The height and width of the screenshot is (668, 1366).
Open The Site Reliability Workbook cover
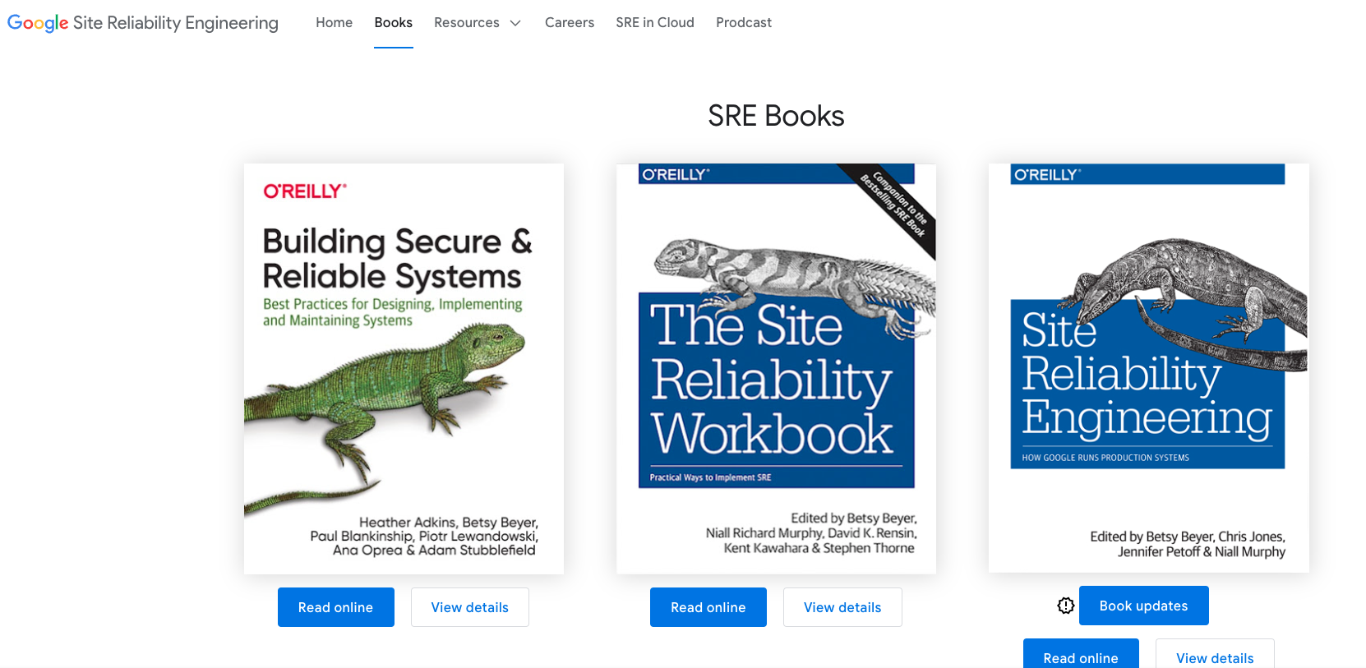776,369
